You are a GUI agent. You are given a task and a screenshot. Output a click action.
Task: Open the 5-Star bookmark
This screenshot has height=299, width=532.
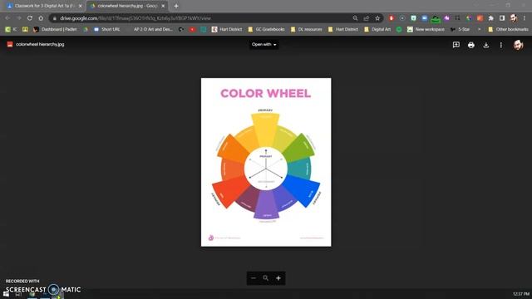coord(460,30)
